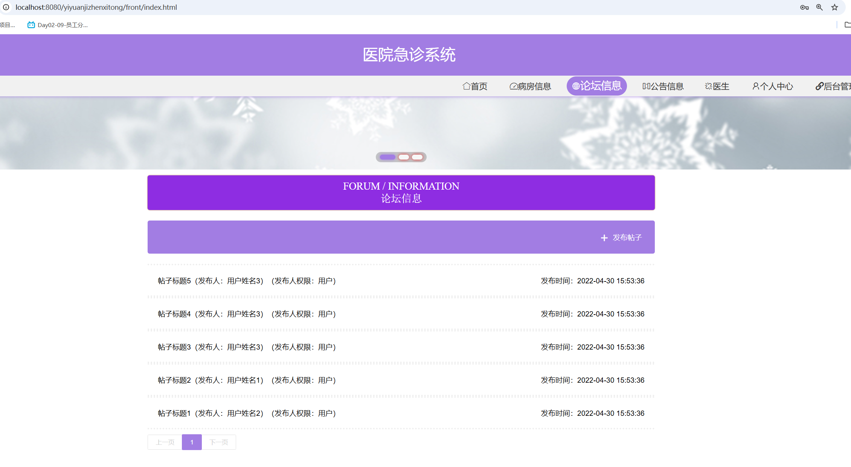Open the Day02-09 bookmark
Viewport: 851px width, 467px height.
tap(58, 25)
